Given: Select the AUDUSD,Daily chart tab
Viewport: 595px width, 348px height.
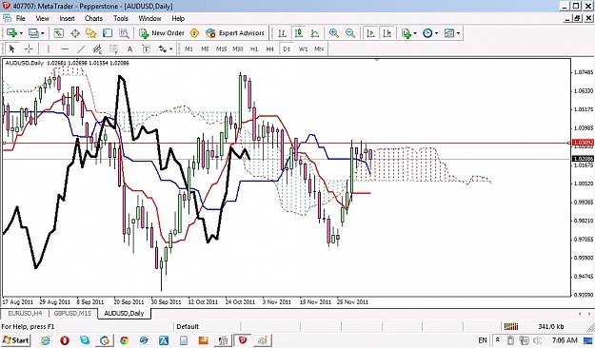Looking at the screenshot, I should pyautogui.click(x=124, y=314).
